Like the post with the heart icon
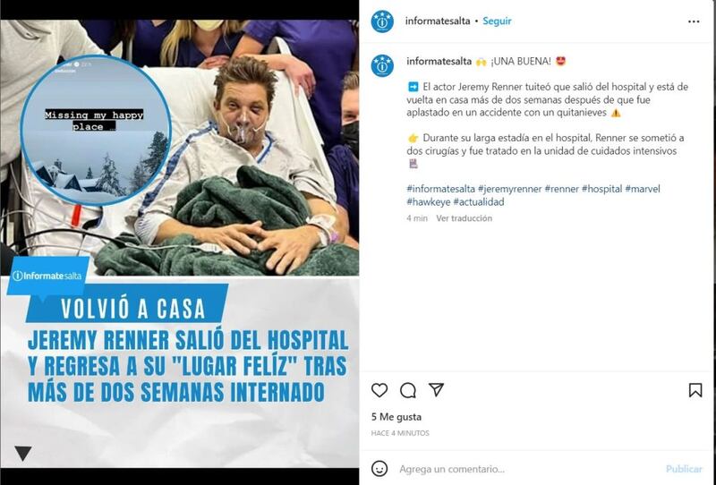 (x=379, y=390)
